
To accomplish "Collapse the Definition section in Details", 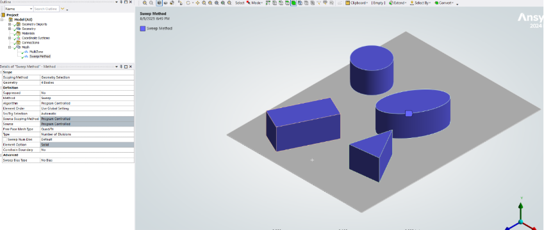I will click(1, 88).
